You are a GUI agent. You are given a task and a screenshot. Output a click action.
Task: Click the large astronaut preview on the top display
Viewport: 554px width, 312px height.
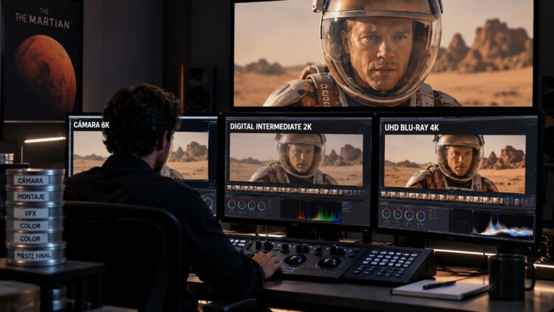pyautogui.click(x=383, y=53)
